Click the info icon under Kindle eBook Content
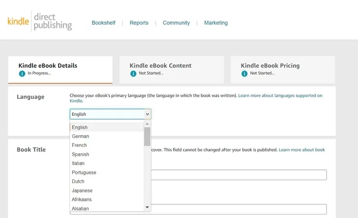 (x=133, y=73)
